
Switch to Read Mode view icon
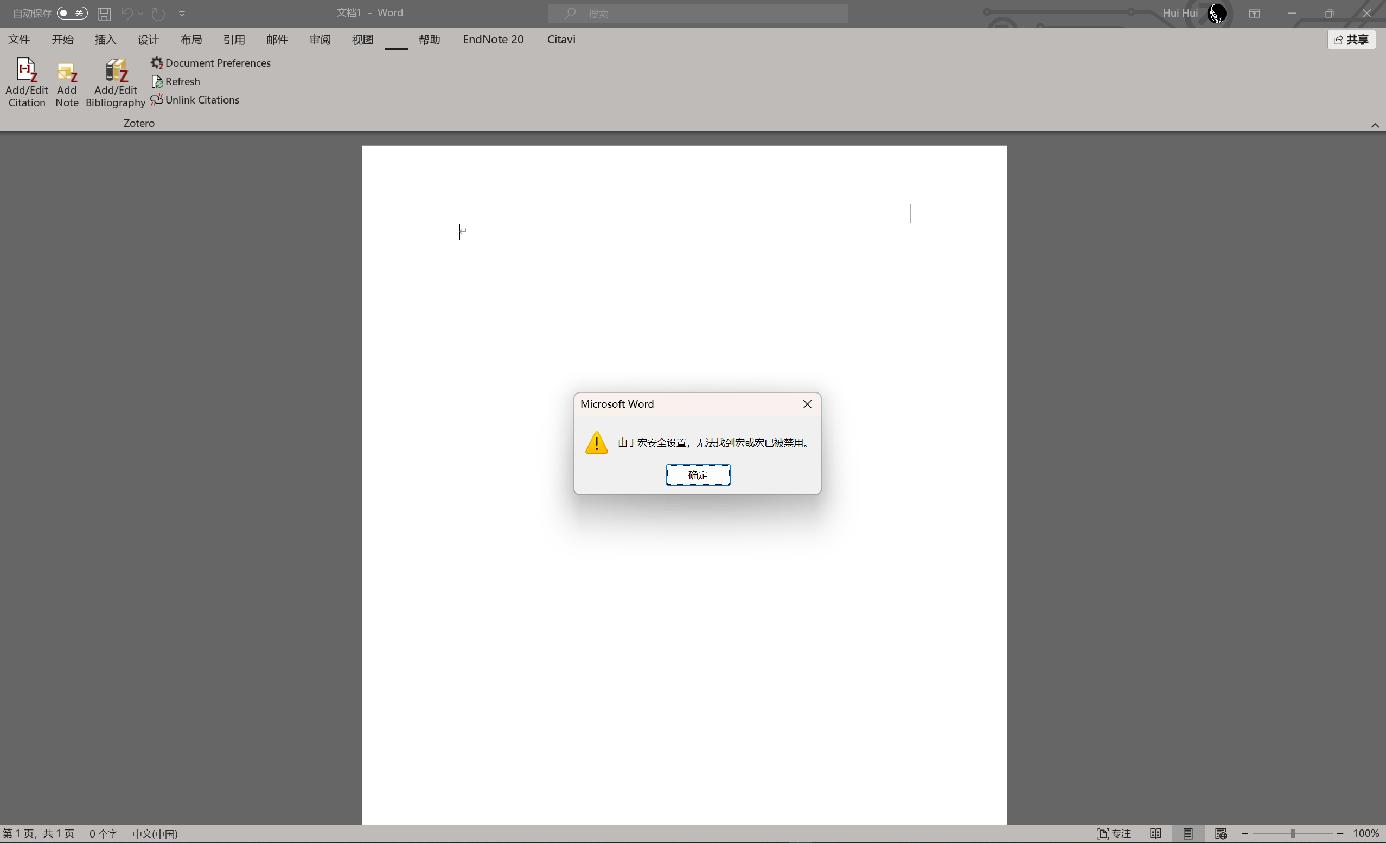tap(1155, 833)
